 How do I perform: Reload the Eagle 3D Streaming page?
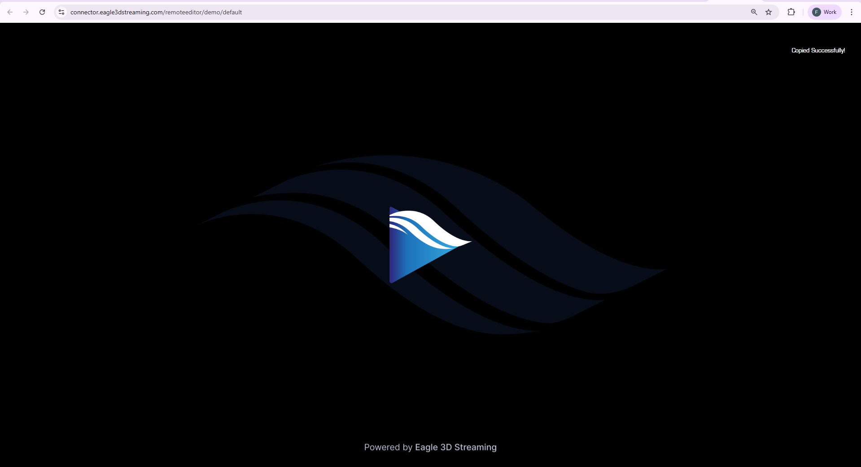42,12
